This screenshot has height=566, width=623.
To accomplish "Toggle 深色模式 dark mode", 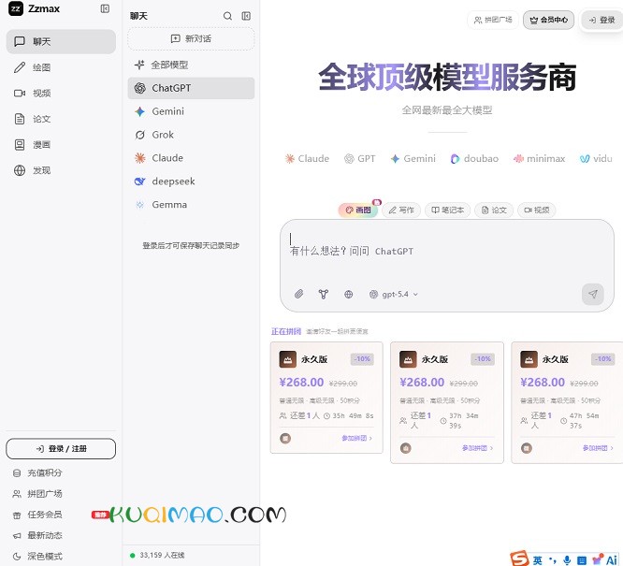I will pos(38,556).
